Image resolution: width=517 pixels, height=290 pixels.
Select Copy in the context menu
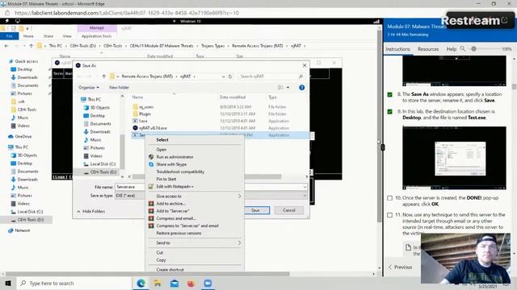(x=161, y=259)
